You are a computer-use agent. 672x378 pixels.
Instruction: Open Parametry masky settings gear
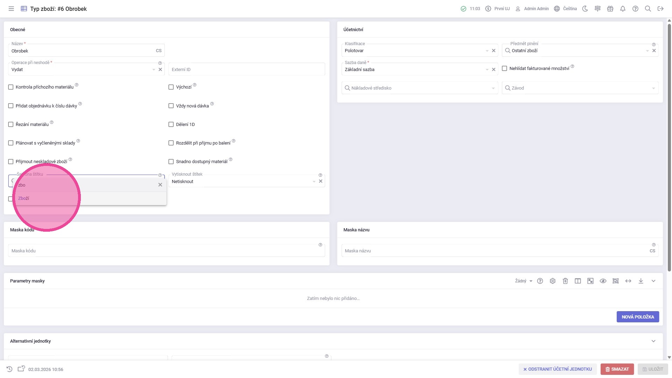(553, 281)
